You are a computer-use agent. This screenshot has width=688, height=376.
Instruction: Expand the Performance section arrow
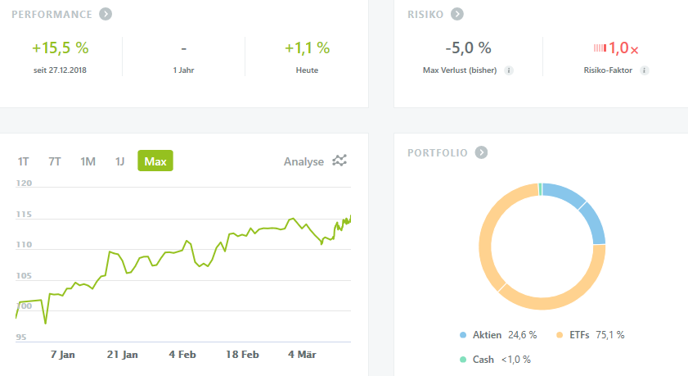pos(106,14)
